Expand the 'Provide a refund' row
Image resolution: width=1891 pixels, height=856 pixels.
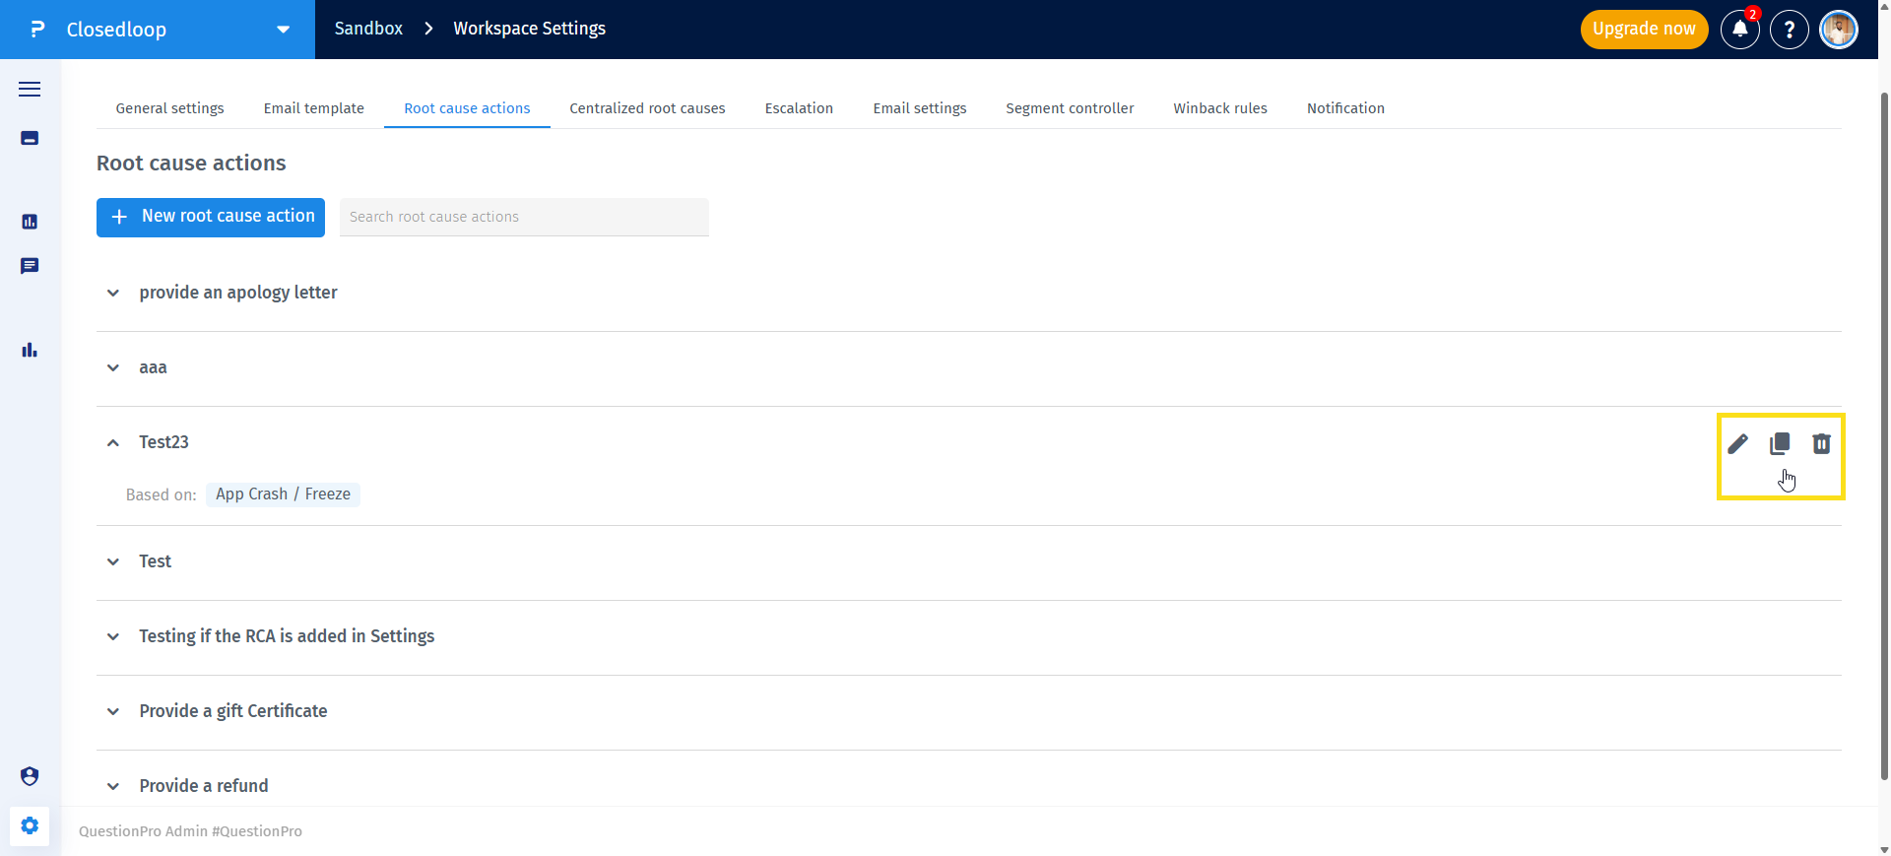coord(113,787)
